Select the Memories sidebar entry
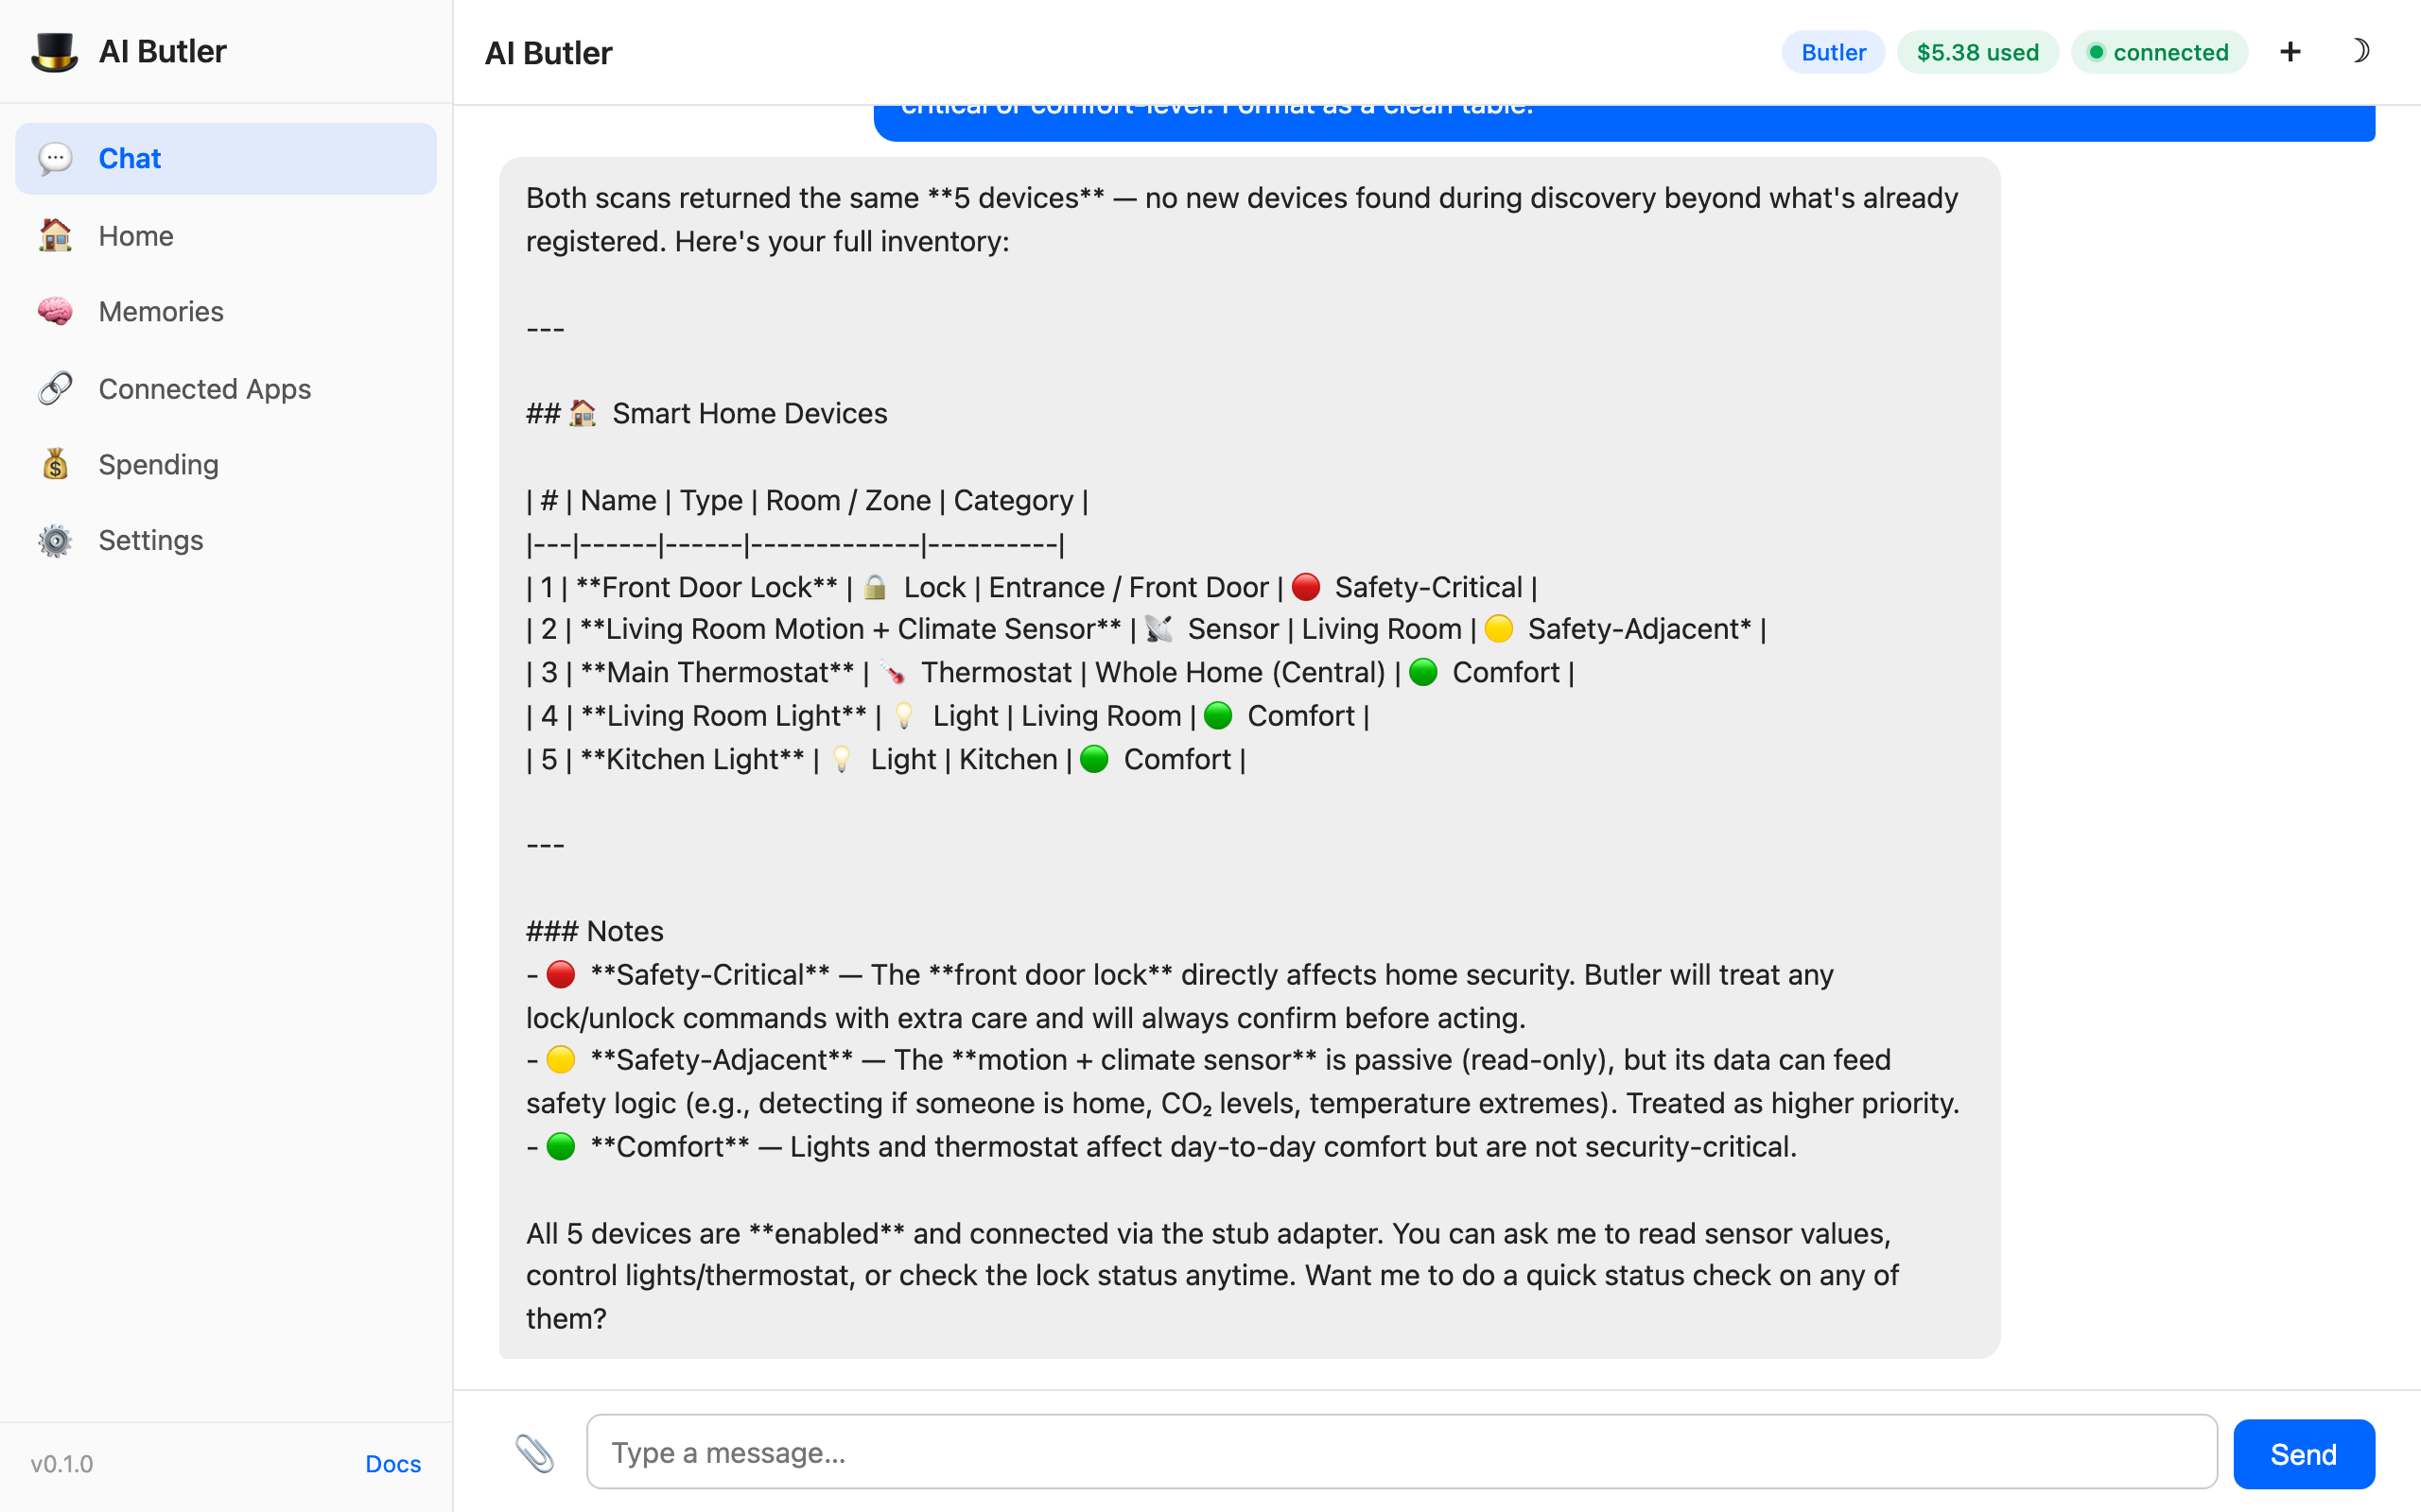2421x1512 pixels. coord(160,311)
